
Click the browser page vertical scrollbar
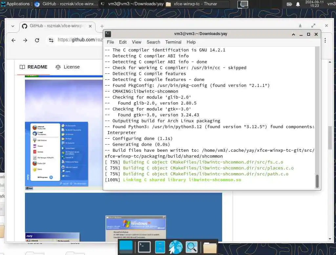(330, 138)
